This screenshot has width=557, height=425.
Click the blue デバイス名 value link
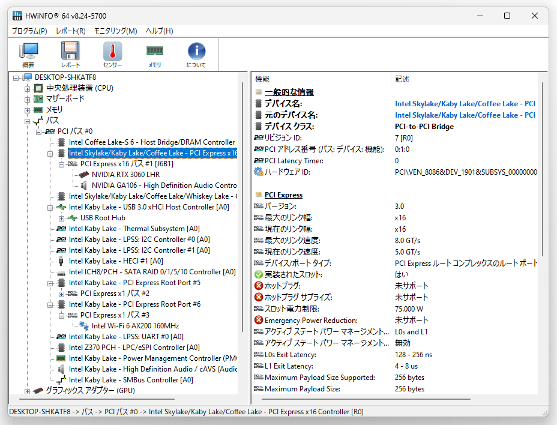pos(465,104)
